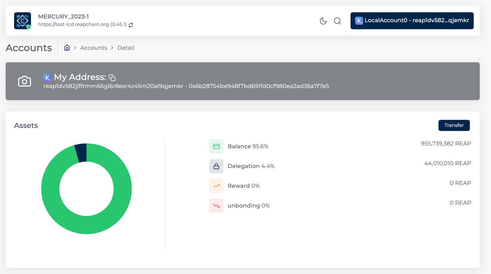
Task: Navigate to Accounts in the breadcrumb
Action: 93,48
